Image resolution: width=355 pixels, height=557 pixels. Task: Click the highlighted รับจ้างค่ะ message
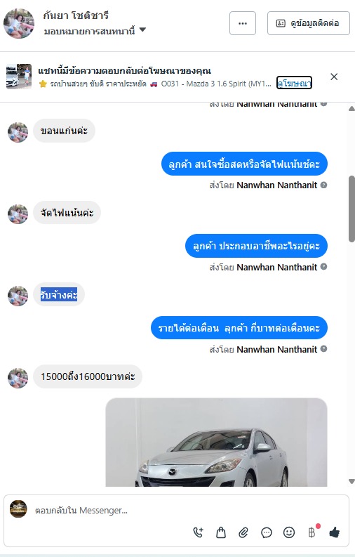pos(59,294)
